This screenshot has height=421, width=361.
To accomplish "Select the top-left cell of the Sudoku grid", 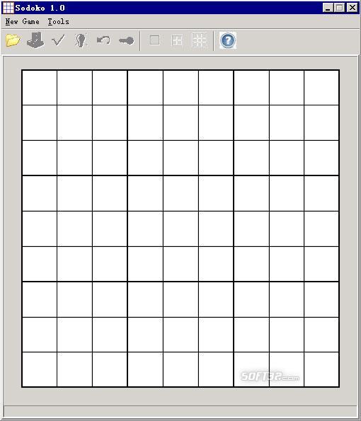I will coord(40,88).
